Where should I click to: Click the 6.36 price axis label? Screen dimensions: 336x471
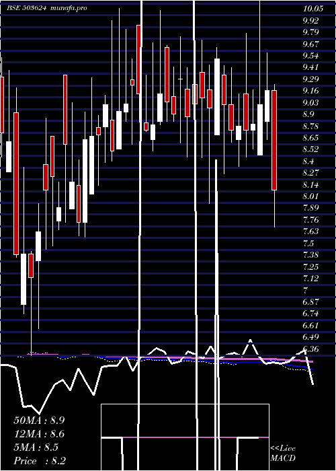click(x=310, y=349)
